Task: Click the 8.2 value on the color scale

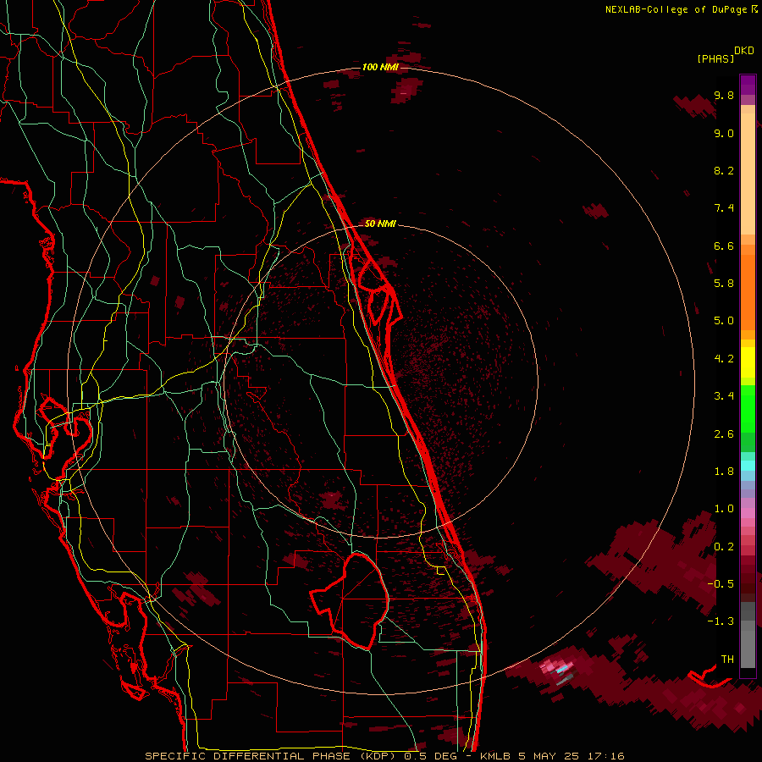Action: 724,170
